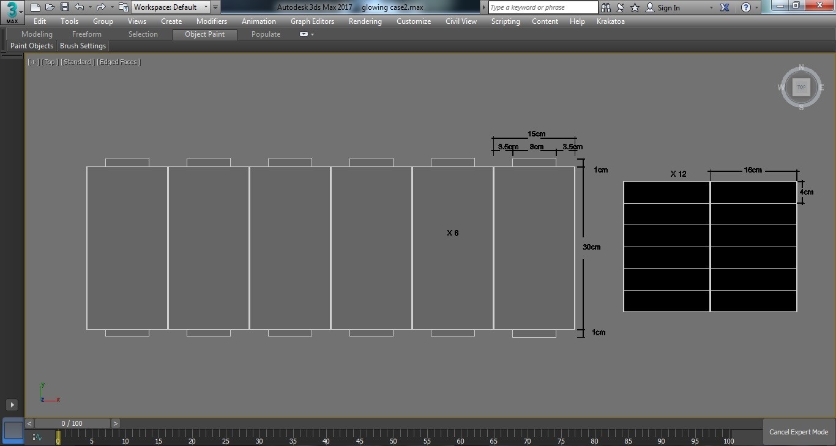Open the mini curve editor icon
The width and height of the screenshot is (836, 446).
37,437
